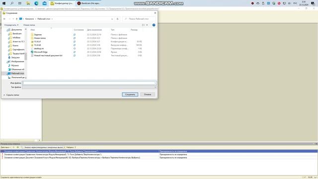Launch File Explorer from the taskbar

click(28, 3)
